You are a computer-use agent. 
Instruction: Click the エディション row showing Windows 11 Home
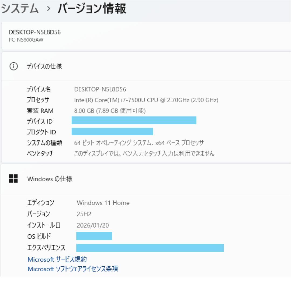point(102,203)
